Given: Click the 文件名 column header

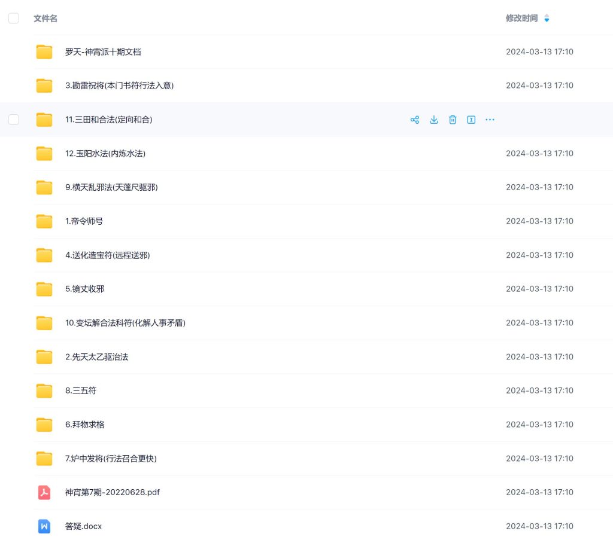Looking at the screenshot, I should 45,19.
